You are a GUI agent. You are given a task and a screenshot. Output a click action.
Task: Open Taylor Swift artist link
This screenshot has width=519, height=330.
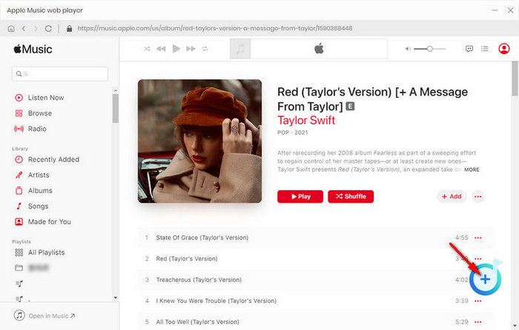pyautogui.click(x=306, y=121)
